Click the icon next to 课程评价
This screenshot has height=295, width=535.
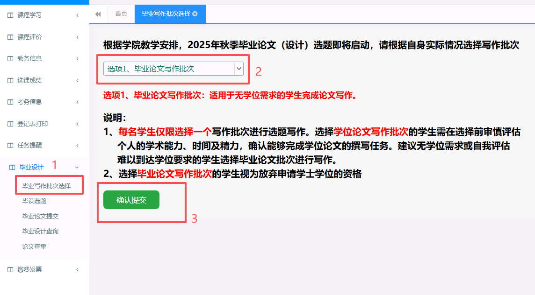[x=11, y=37]
